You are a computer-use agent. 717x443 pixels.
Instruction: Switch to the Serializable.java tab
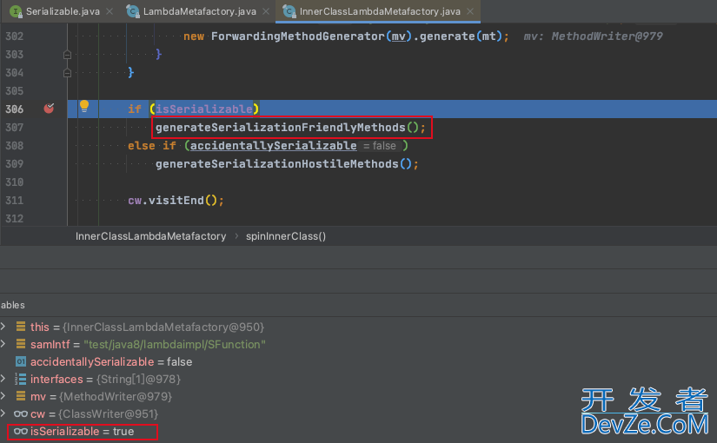[x=63, y=11]
